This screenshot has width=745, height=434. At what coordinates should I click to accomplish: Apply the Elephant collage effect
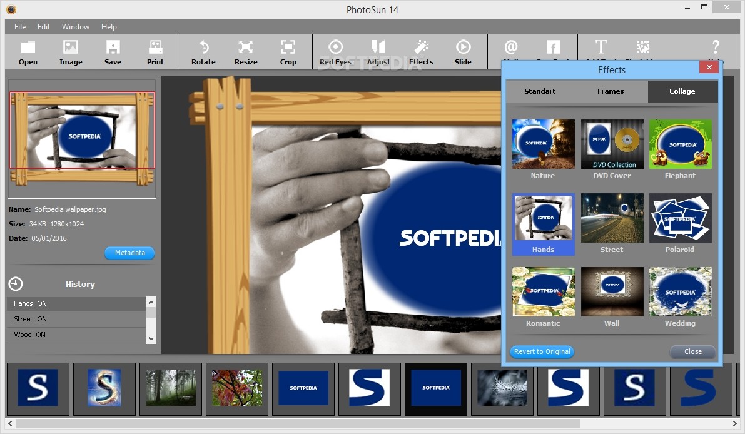tap(680, 149)
